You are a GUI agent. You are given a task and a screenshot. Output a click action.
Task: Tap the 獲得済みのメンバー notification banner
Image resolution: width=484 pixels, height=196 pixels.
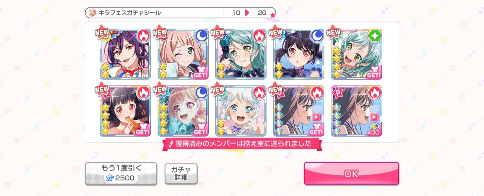pyautogui.click(x=242, y=144)
